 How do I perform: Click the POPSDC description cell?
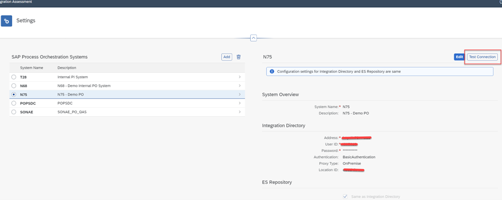tap(65, 103)
